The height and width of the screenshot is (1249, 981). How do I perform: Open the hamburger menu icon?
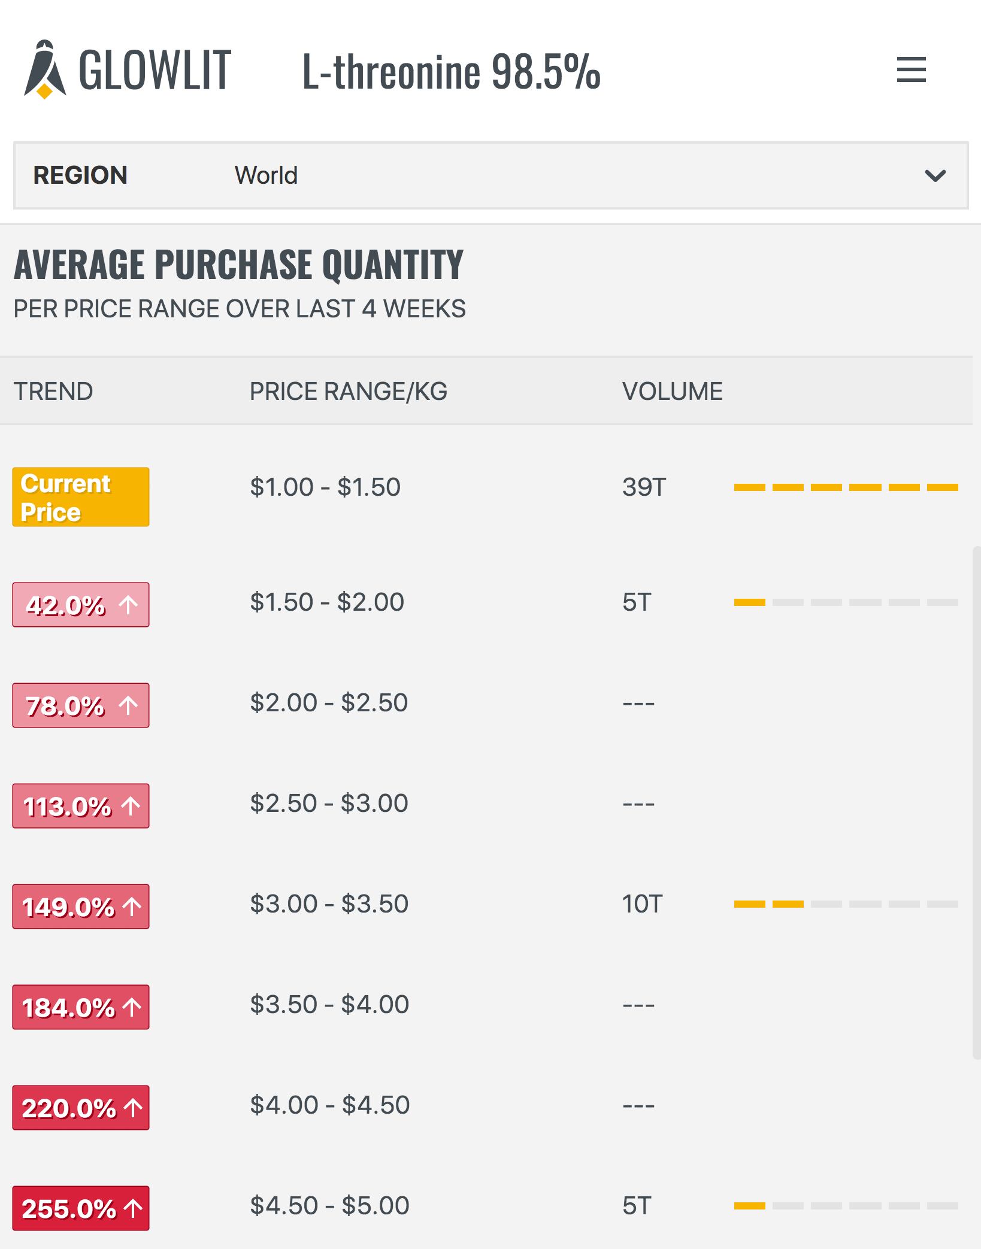tap(911, 69)
